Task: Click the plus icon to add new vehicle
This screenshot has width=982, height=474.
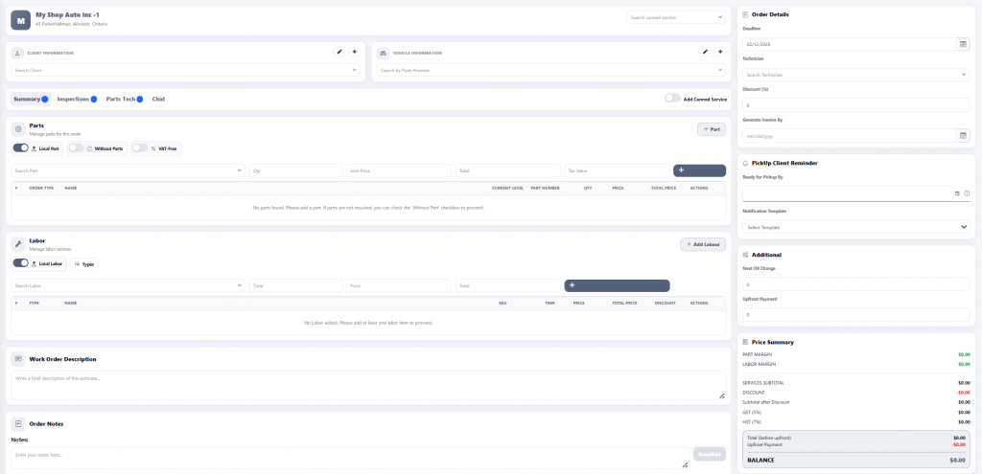Action: coord(720,52)
